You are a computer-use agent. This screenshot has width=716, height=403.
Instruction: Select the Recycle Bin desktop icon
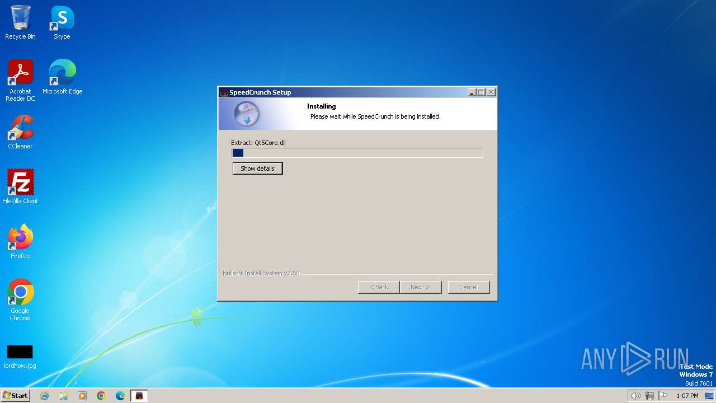(x=20, y=22)
